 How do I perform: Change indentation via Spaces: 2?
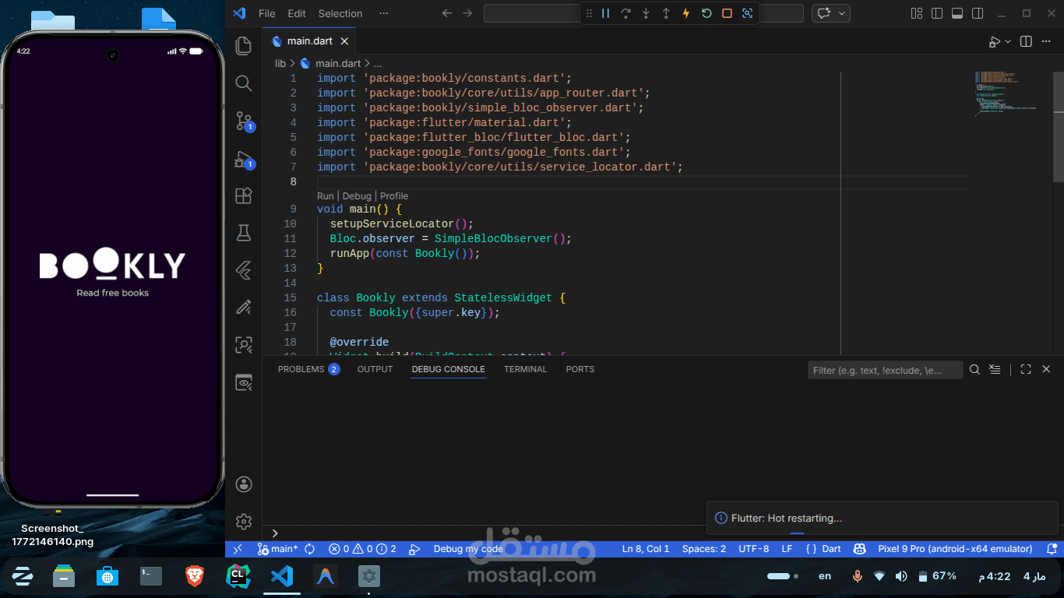click(x=704, y=549)
